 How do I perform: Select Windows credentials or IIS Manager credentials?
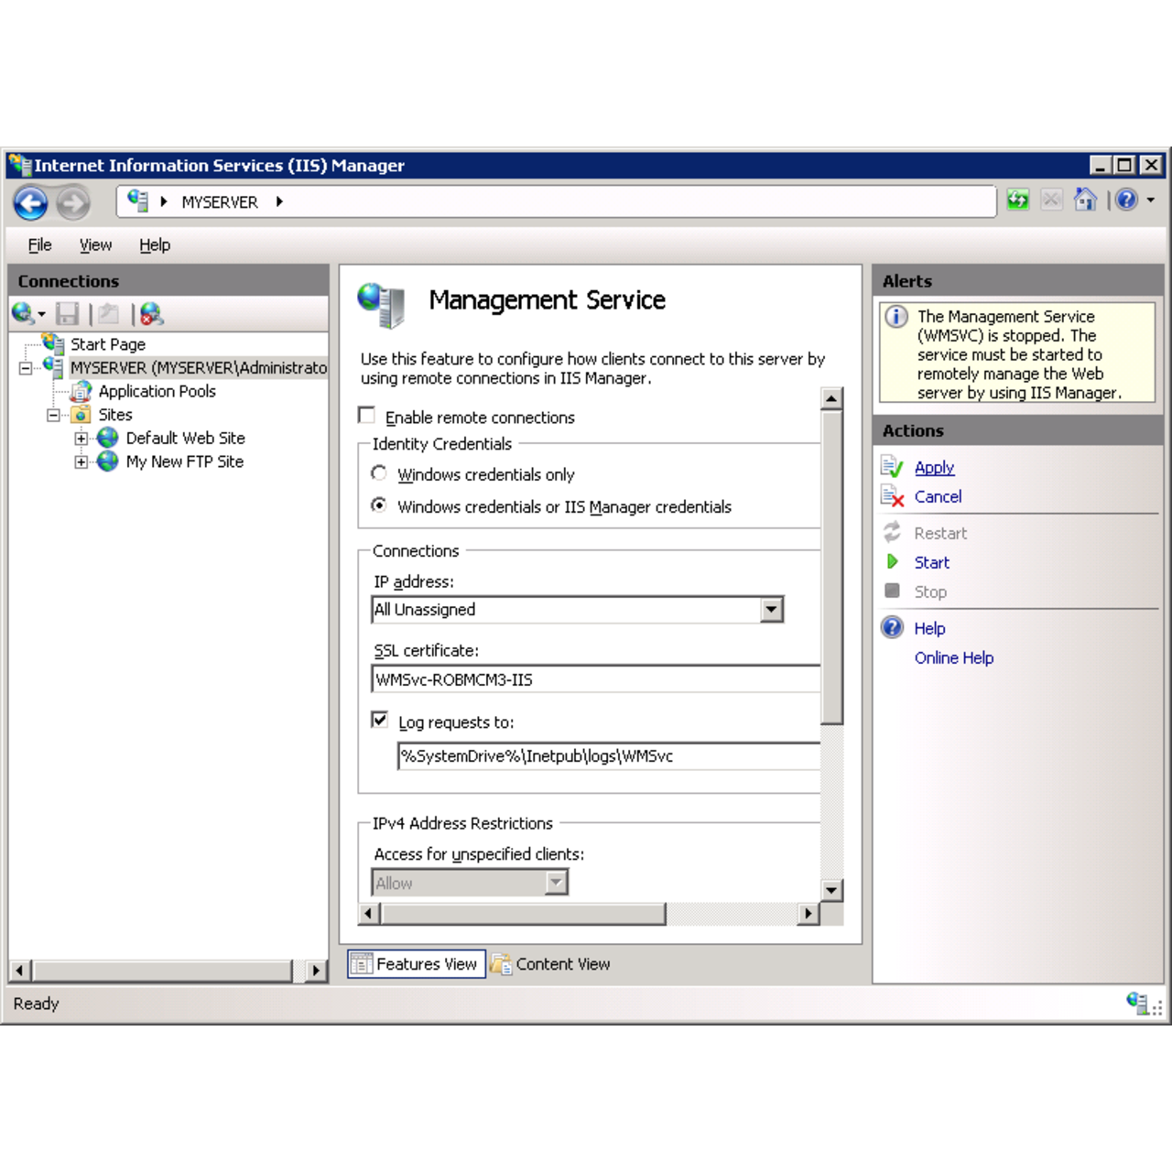pyautogui.click(x=378, y=505)
